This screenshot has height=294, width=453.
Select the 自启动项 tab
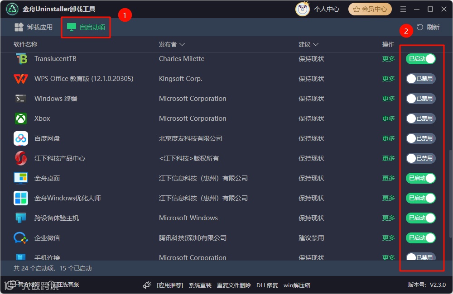[86, 27]
